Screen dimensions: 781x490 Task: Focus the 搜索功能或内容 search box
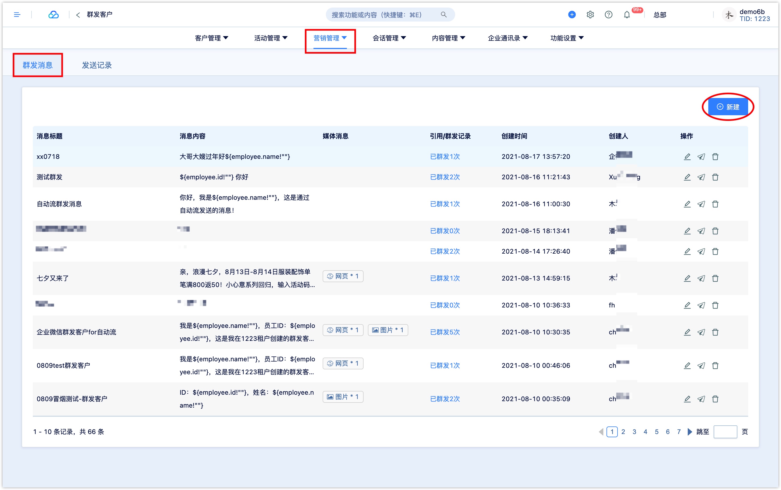click(390, 15)
